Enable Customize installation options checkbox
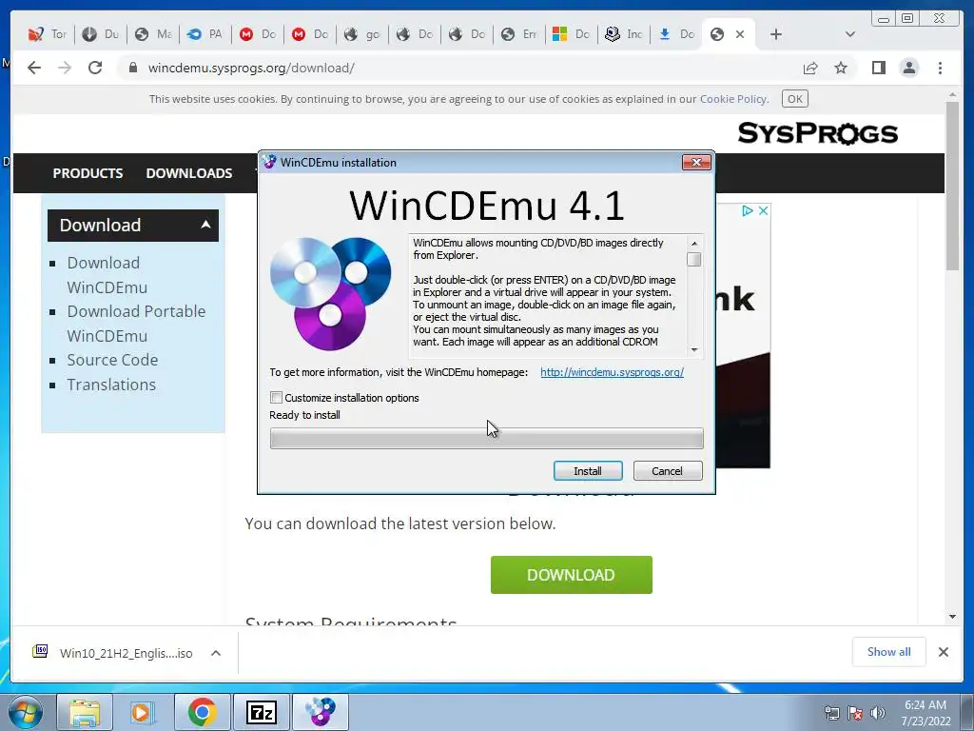 tap(277, 398)
